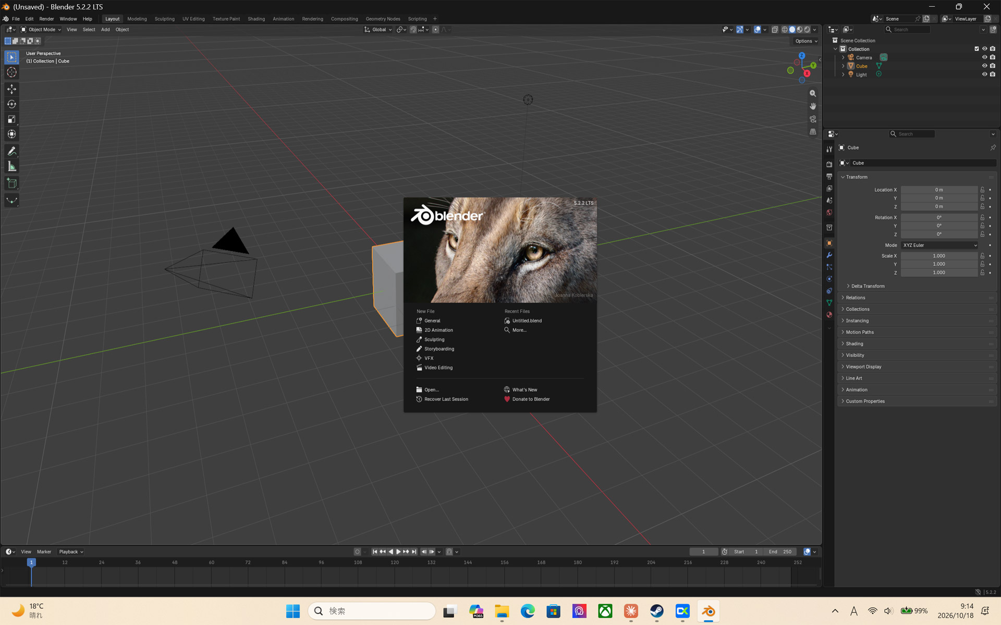The image size is (1001, 625).
Task: Toggle the camera view icon
Action: click(x=813, y=119)
